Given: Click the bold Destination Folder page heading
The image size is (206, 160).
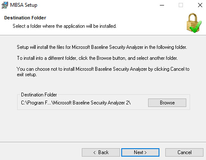Looking at the screenshot, I should pos(25,18).
